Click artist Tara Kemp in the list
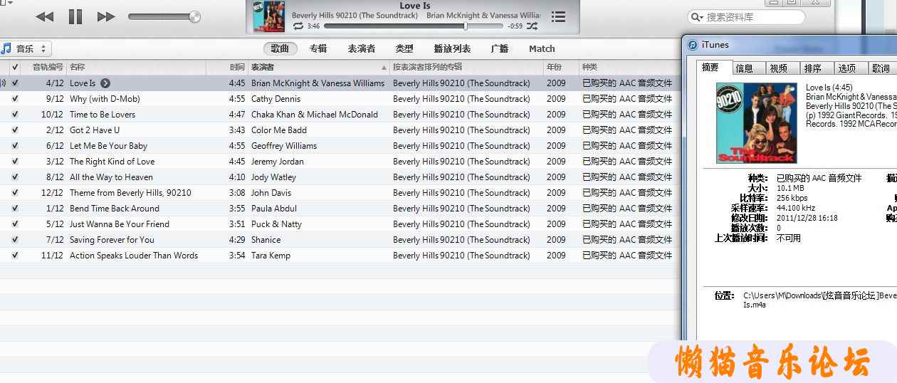The height and width of the screenshot is (383, 897). coord(271,256)
